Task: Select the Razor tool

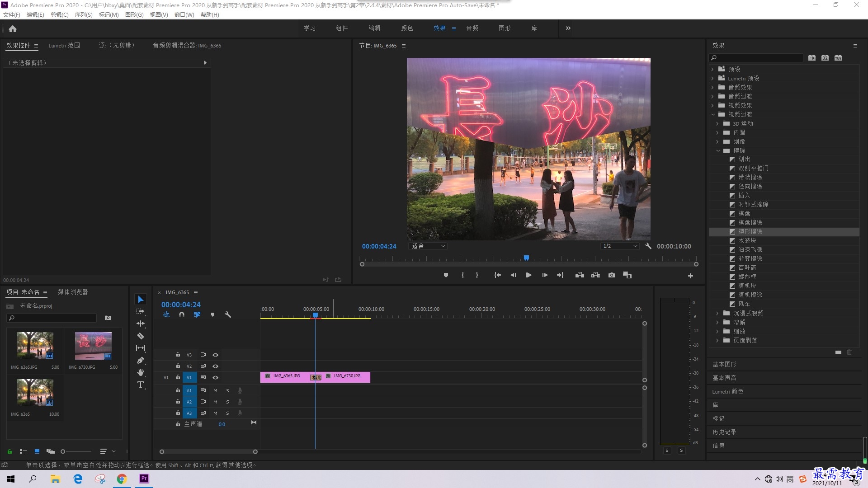Action: [141, 336]
